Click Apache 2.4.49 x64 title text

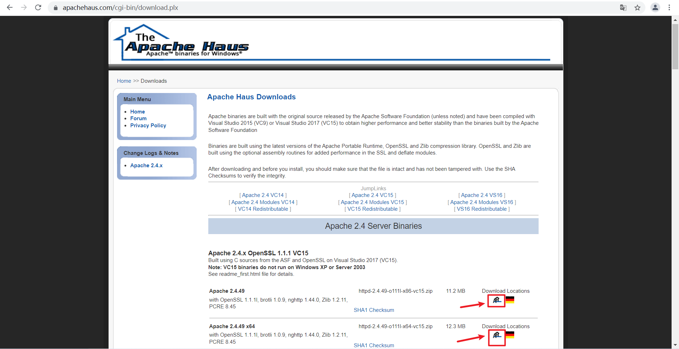(232, 326)
